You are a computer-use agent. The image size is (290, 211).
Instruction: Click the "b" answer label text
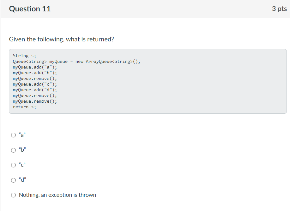pyautogui.click(x=22, y=150)
